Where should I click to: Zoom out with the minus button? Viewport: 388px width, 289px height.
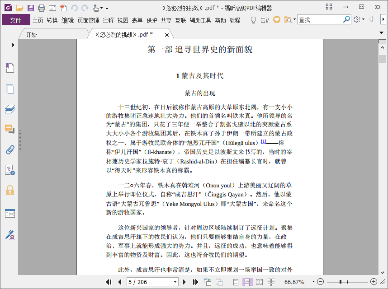[x=320, y=282]
